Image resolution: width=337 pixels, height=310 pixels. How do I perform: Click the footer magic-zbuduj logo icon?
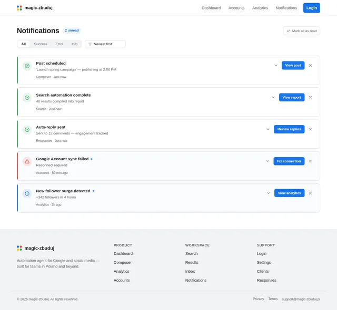click(19, 248)
